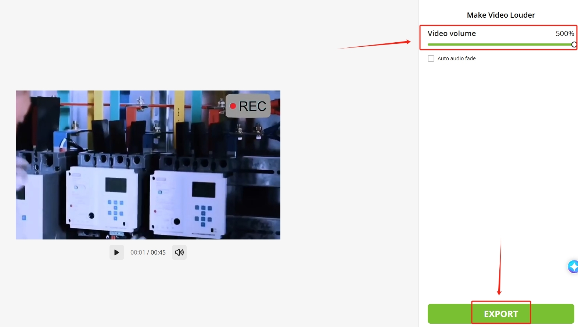Mute the video with the speaker icon

(x=179, y=252)
